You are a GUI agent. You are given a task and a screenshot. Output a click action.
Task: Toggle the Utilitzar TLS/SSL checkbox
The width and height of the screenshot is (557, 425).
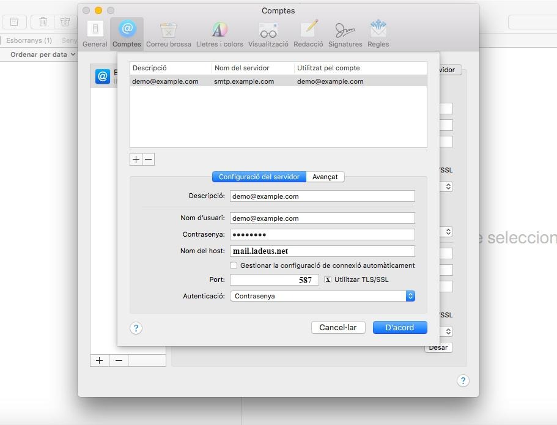pyautogui.click(x=328, y=279)
